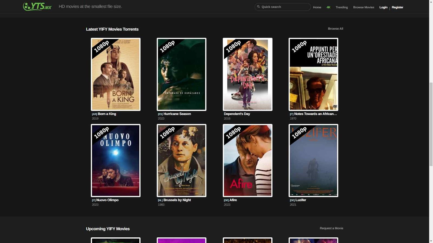Open the Born a King poster
This screenshot has height=243, width=433.
pos(116,74)
